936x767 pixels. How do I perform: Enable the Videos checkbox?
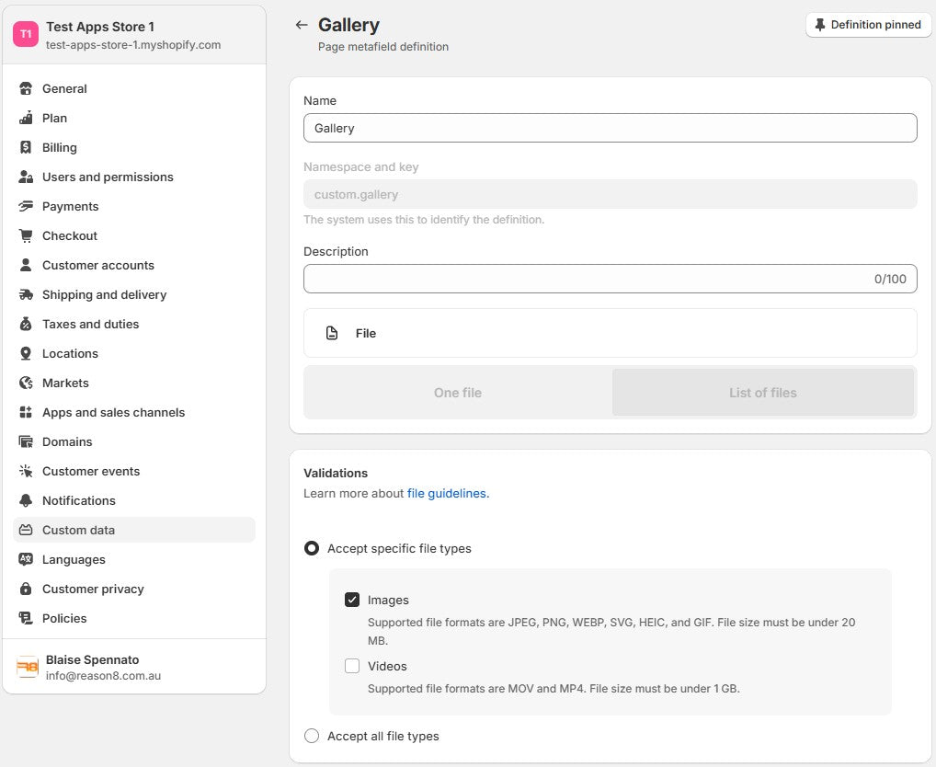pyautogui.click(x=352, y=666)
